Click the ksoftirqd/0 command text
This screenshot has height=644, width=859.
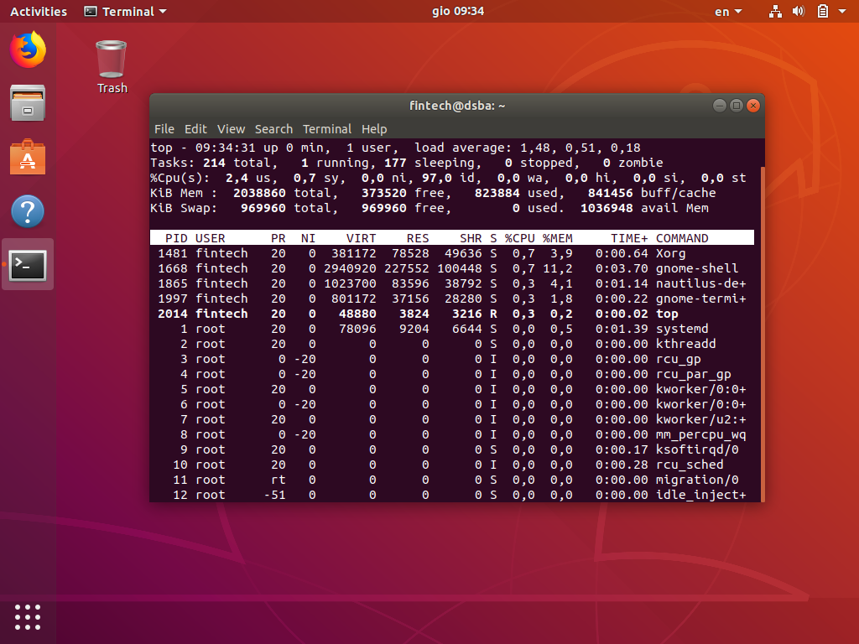(697, 449)
